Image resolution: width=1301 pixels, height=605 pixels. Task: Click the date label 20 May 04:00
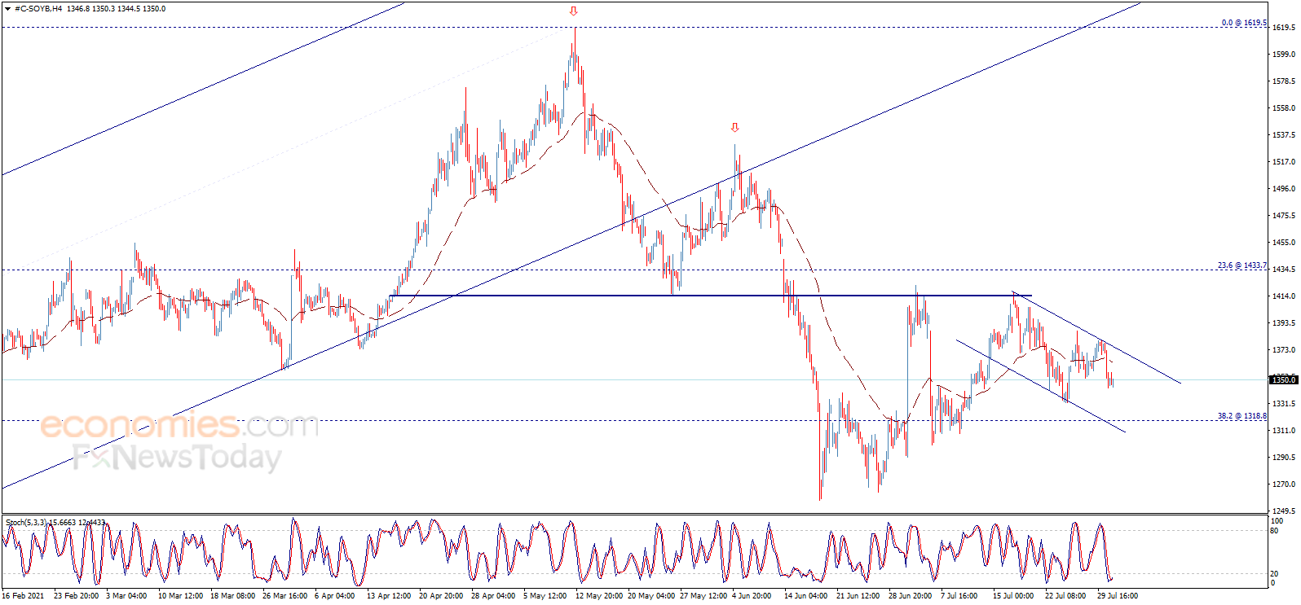[x=651, y=596]
